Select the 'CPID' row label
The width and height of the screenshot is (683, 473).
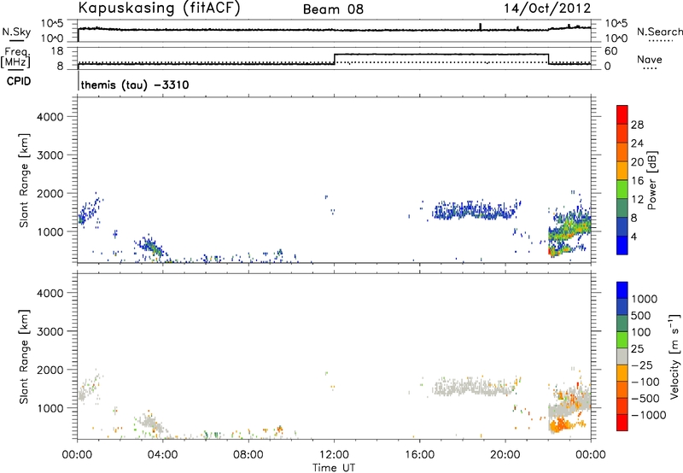18,81
